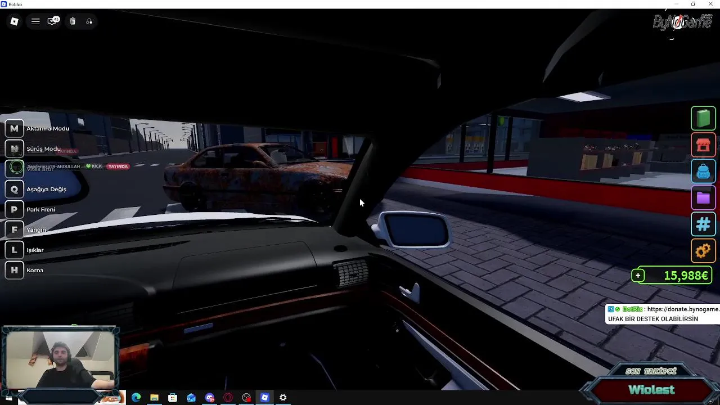Click the Korna label
The height and width of the screenshot is (405, 720).
tap(35, 270)
